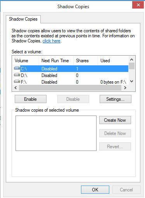Click the volume list scroll down arrow
The width and height of the screenshot is (145, 198).
tap(131, 81)
